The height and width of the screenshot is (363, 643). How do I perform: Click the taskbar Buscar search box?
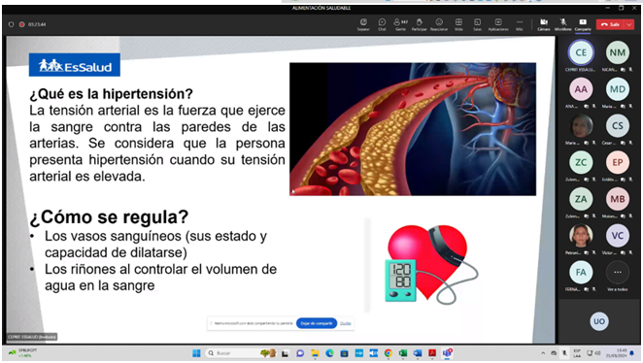[x=240, y=353]
